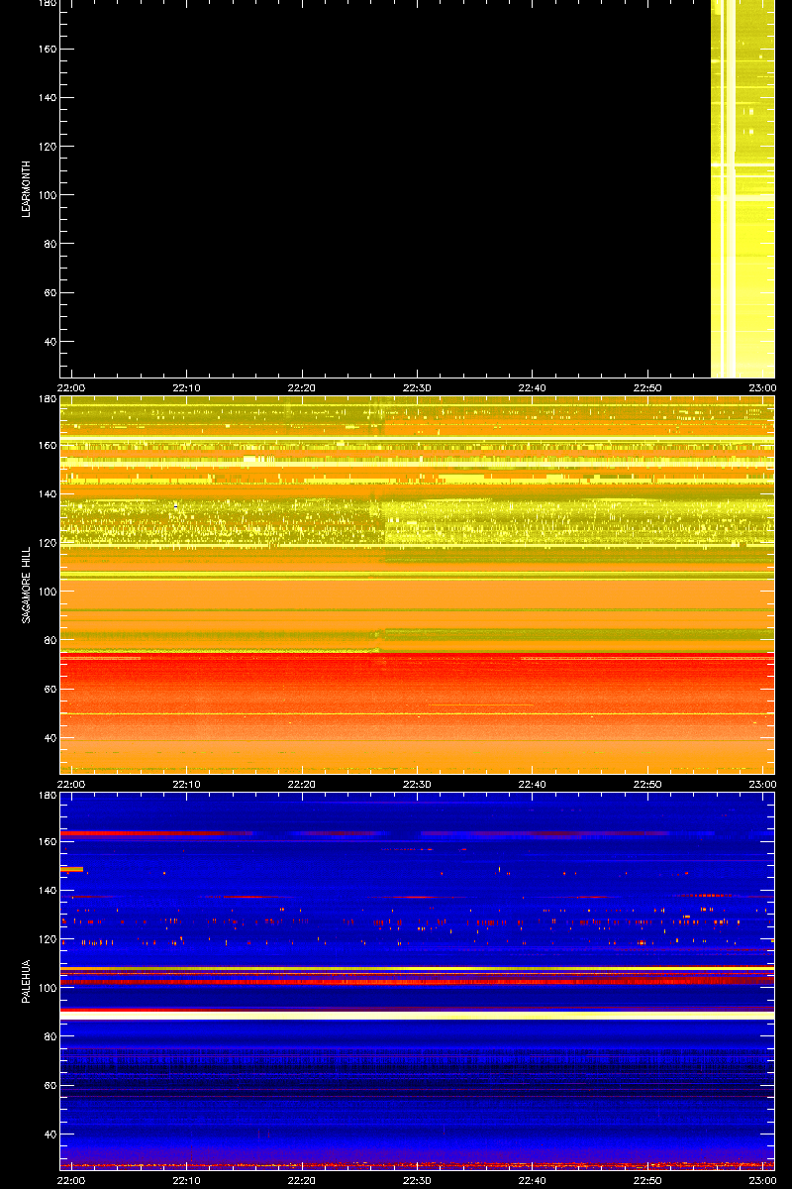This screenshot has height=1189, width=792.
Task: Select the 22:00 time label under Learmonth panel
Action: coord(71,387)
